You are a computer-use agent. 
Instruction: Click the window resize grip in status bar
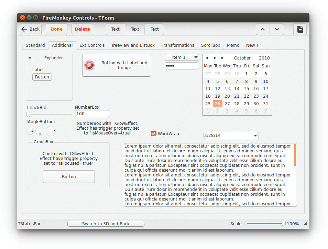coord(305,224)
